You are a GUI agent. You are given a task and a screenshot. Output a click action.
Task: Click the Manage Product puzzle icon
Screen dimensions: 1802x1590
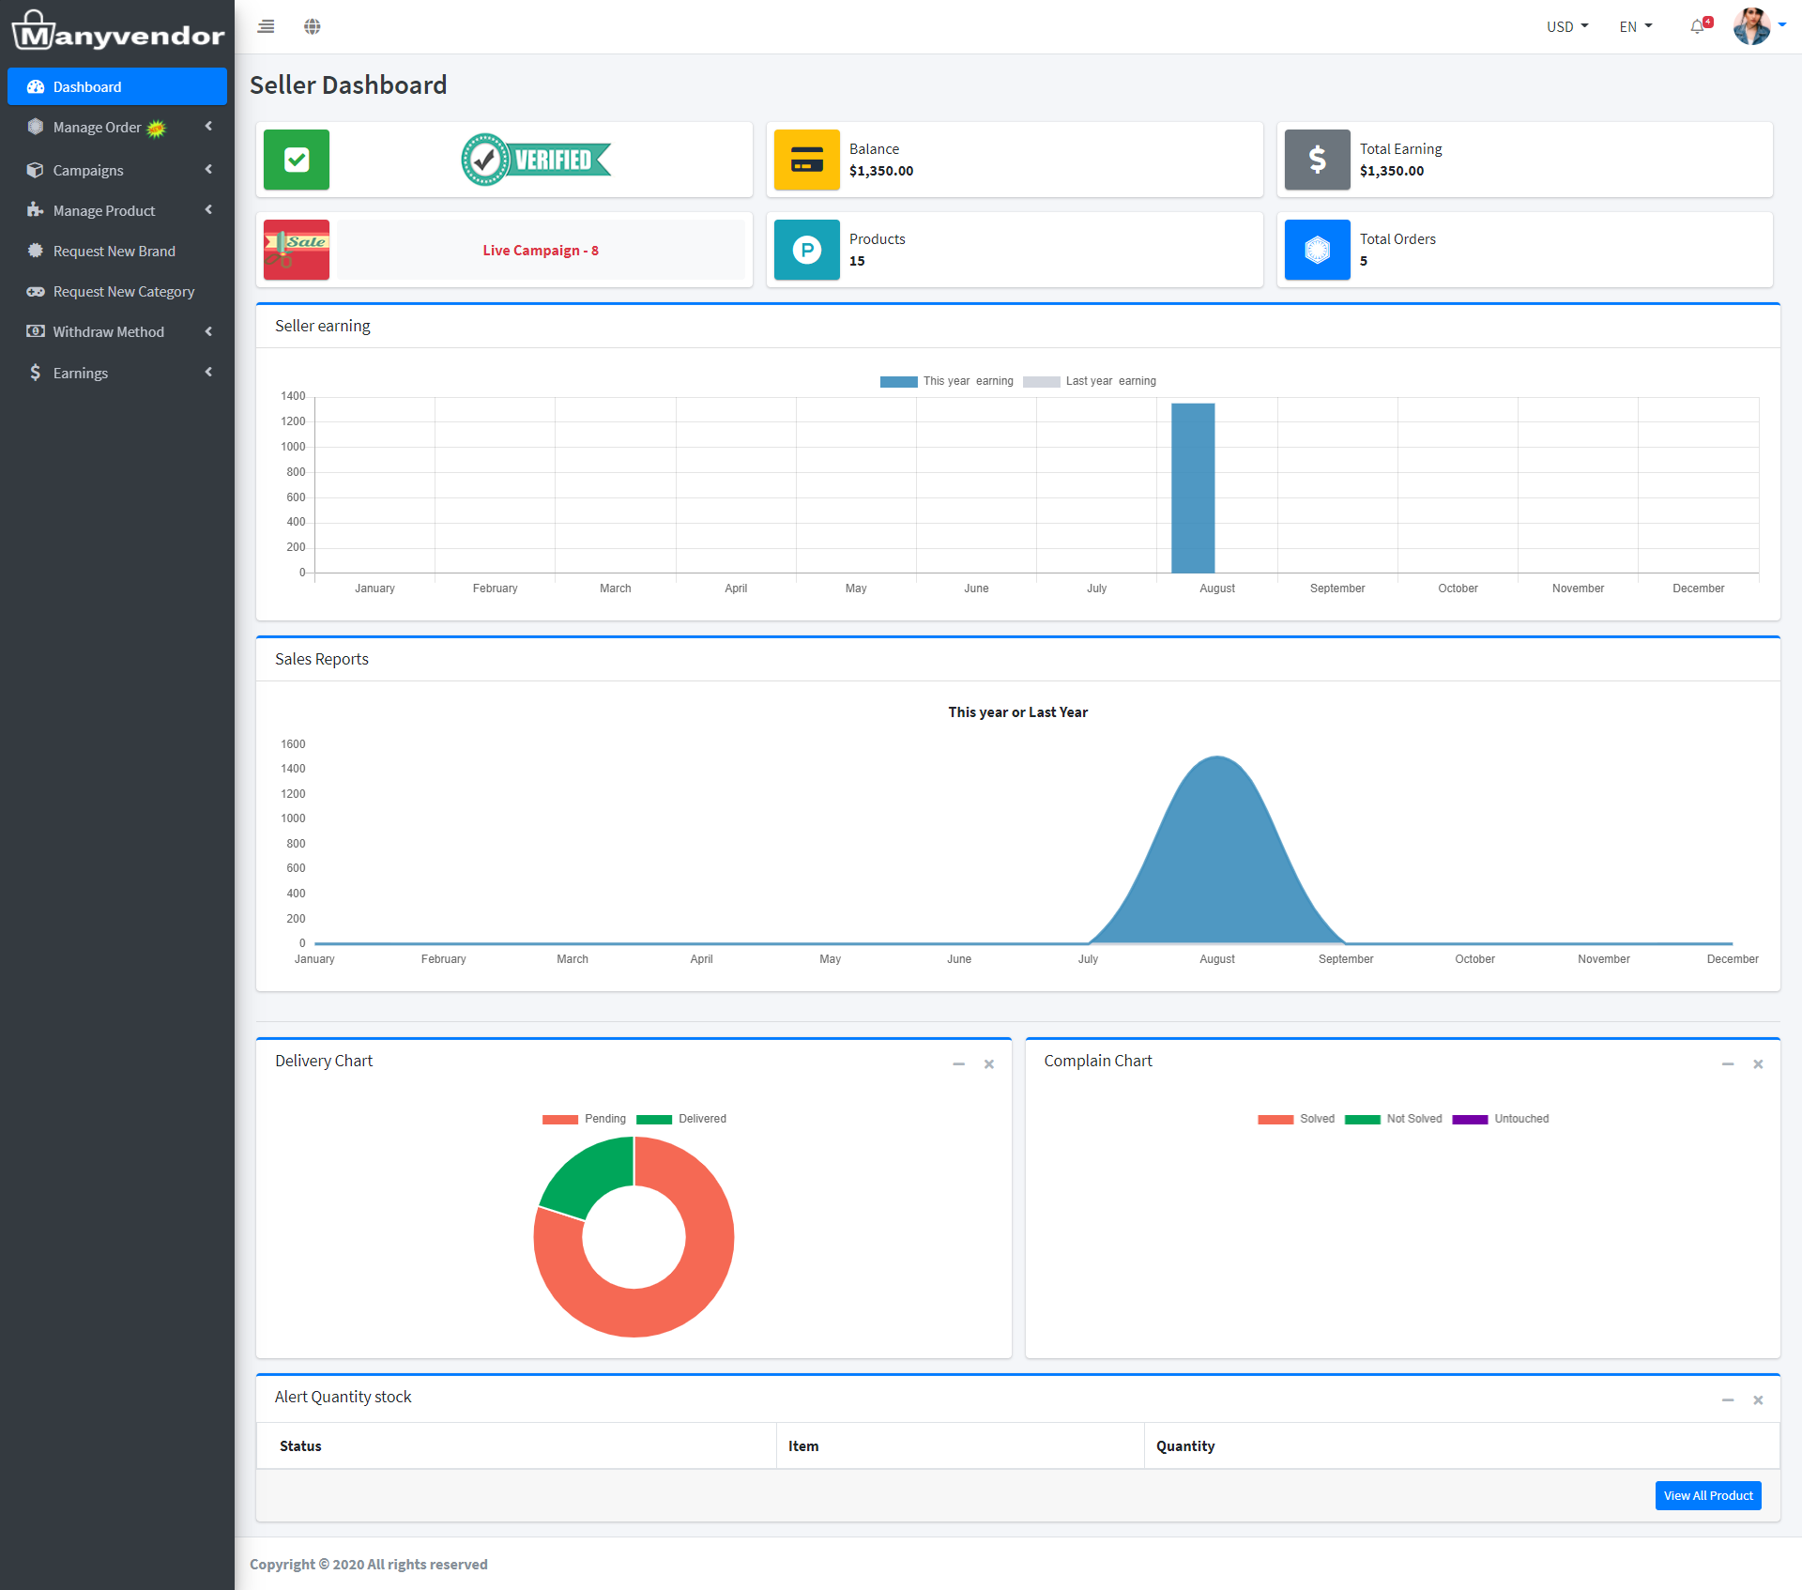point(36,210)
